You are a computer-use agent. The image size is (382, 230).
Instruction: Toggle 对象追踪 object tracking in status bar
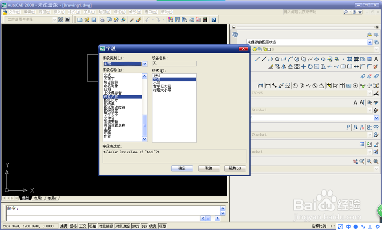point(123,226)
